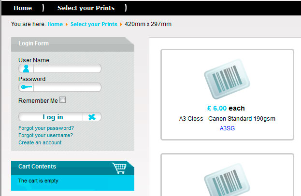The image size is (301, 196).
Task: Open the shopping cart icon in Cart Contents
Action: coord(119,168)
